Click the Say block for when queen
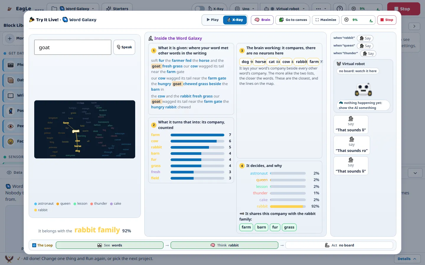 pos(365,46)
